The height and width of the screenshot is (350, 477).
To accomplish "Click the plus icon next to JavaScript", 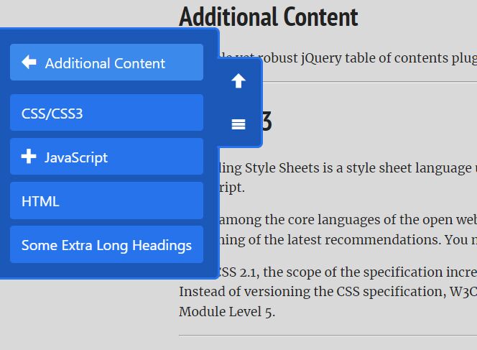I will click(x=29, y=157).
